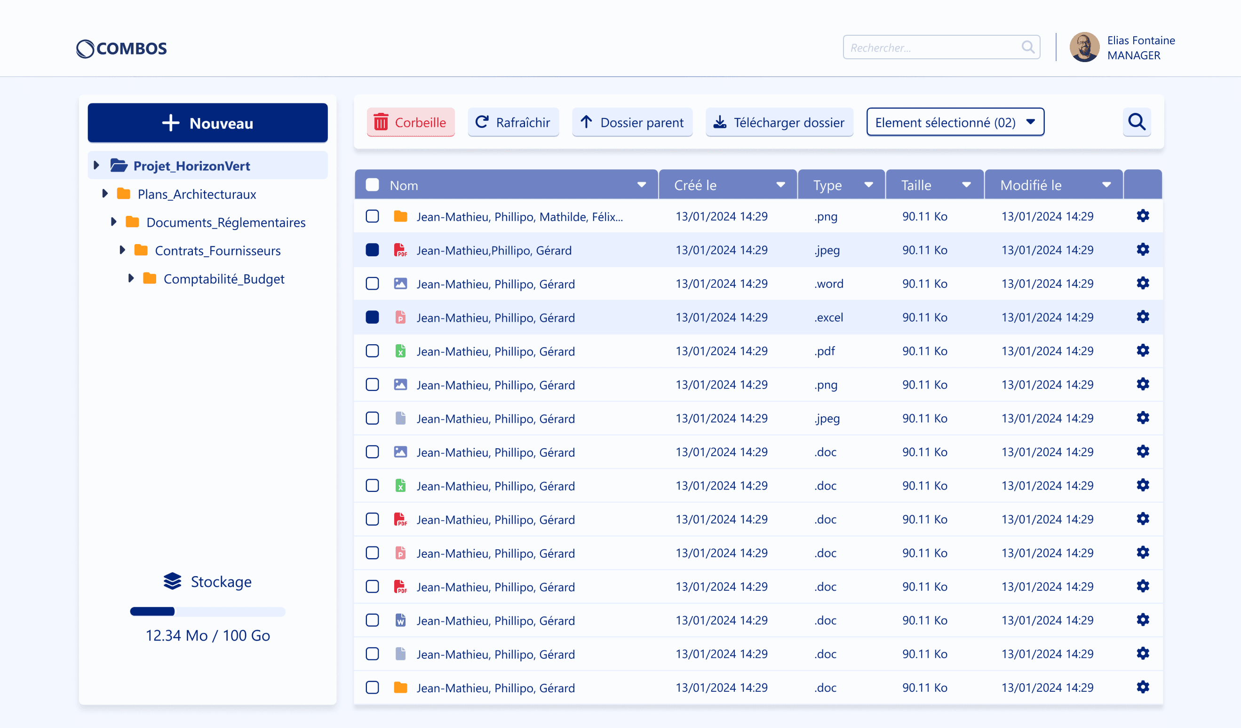Click the orange folder icon in first row
Screen dimensions: 1241x728
click(x=400, y=216)
